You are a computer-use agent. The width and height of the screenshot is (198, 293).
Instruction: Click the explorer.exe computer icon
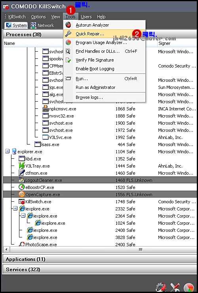tap(14, 151)
